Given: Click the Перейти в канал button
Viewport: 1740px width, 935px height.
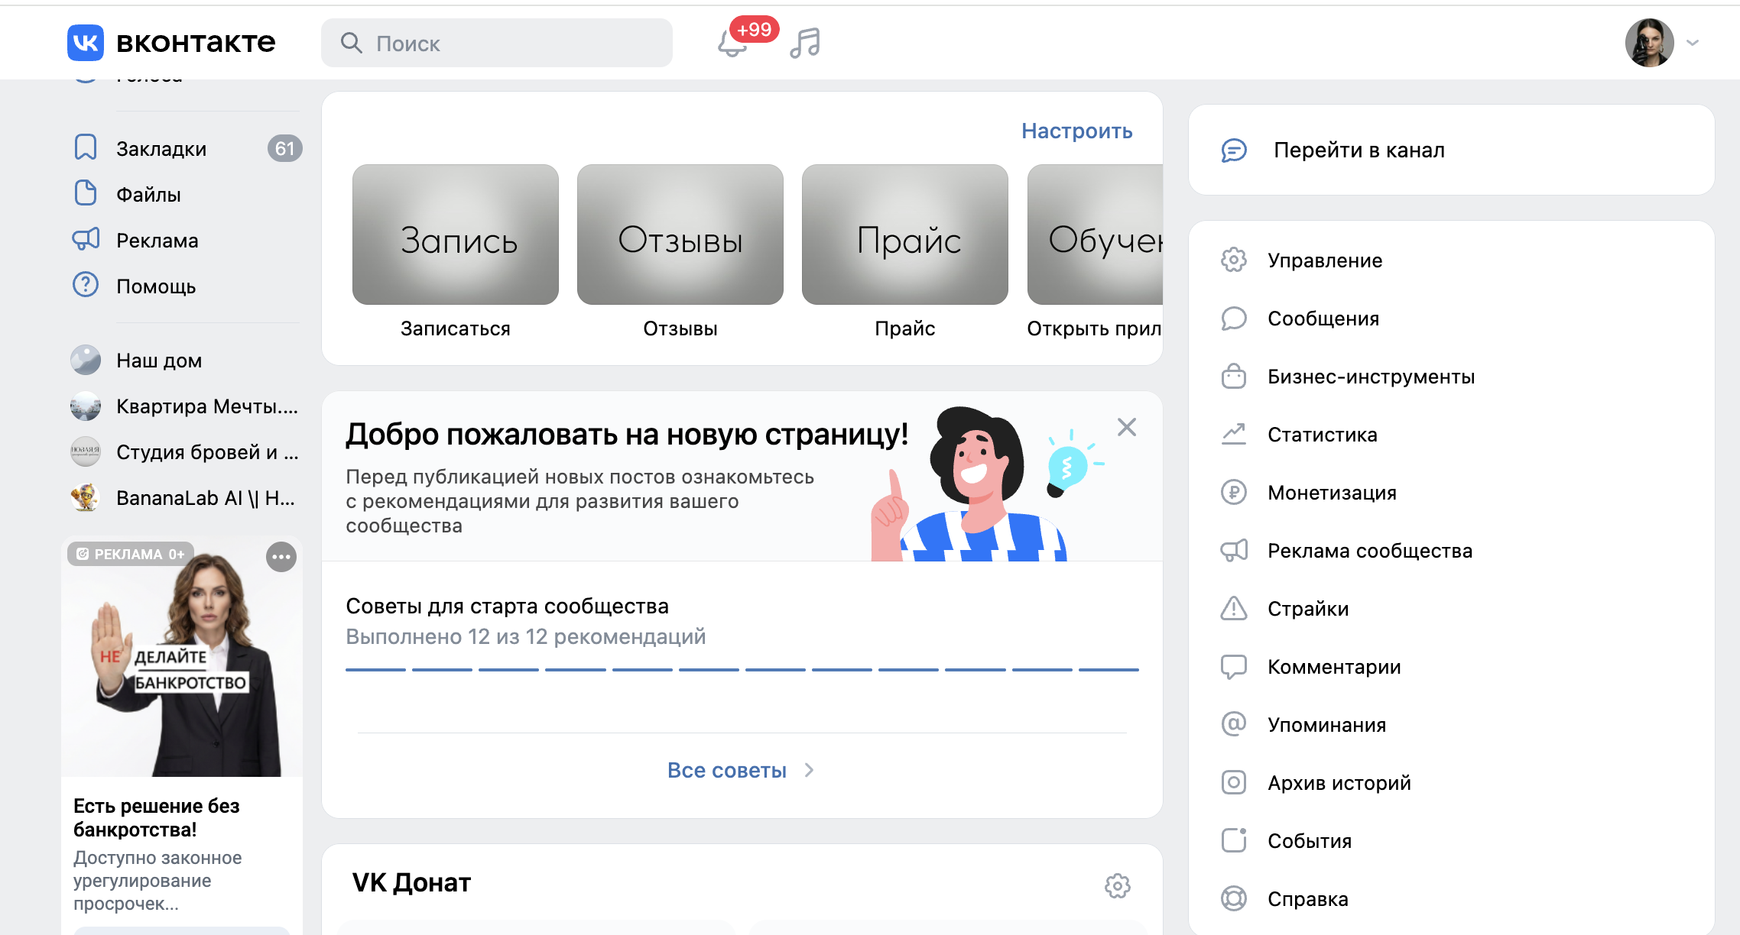Looking at the screenshot, I should point(1451,150).
